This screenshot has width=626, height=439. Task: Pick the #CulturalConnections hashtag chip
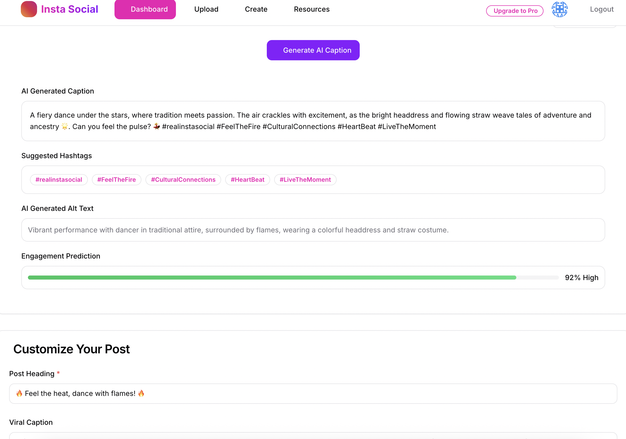[x=183, y=180]
